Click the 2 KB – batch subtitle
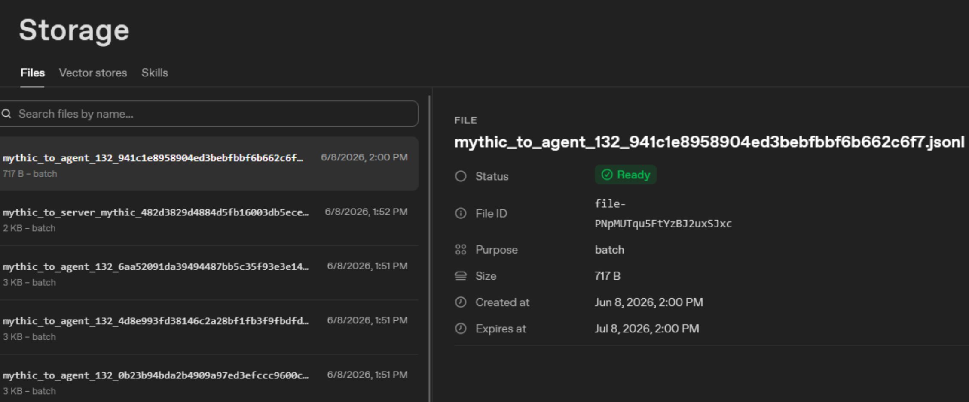969x402 pixels. (29, 228)
